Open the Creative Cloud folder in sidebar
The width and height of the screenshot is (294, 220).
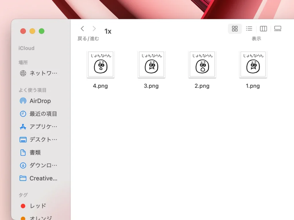tap(43, 178)
